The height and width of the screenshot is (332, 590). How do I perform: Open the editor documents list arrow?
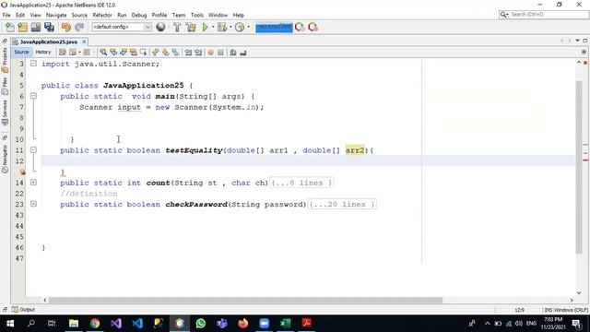[577, 41]
